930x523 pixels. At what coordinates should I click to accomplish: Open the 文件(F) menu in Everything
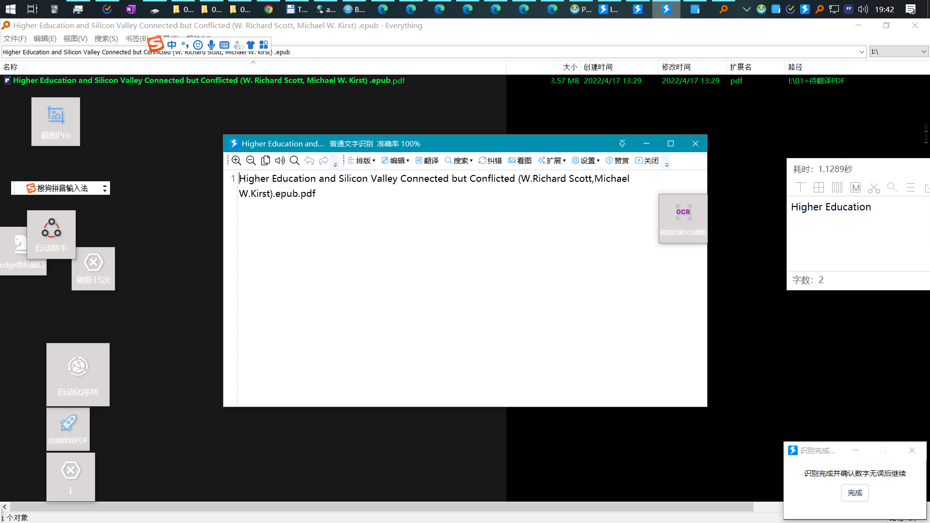[15, 39]
